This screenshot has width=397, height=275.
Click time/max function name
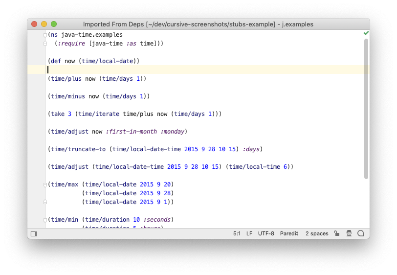pyautogui.click(x=65, y=184)
